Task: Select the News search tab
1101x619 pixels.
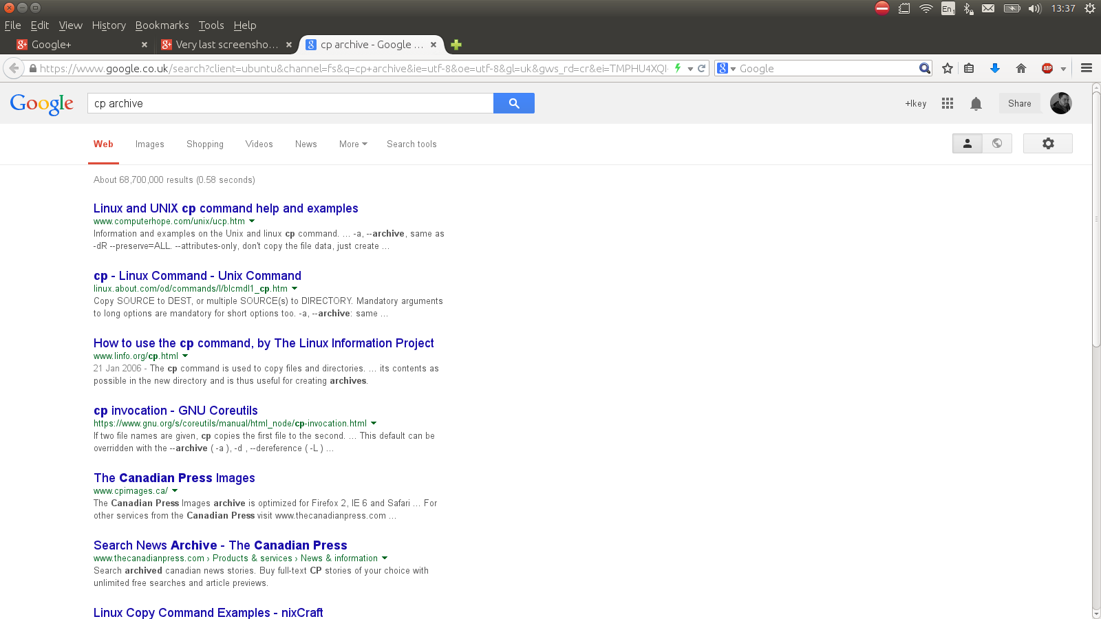Action: (x=306, y=144)
